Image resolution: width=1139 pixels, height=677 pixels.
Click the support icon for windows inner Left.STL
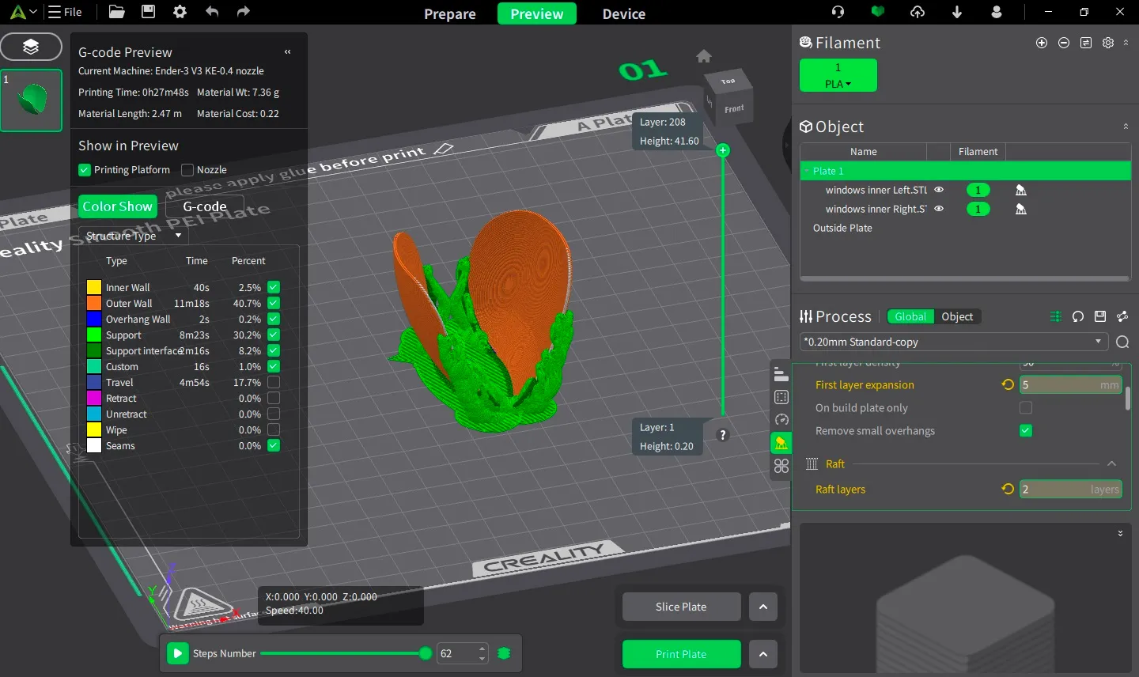[1021, 190]
